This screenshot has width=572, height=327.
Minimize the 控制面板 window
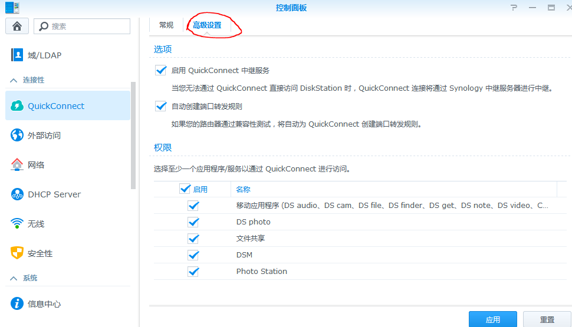(x=532, y=7)
